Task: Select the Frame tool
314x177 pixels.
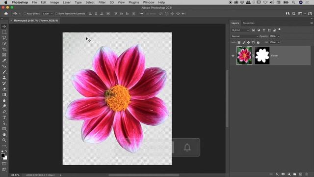Action: [4, 55]
